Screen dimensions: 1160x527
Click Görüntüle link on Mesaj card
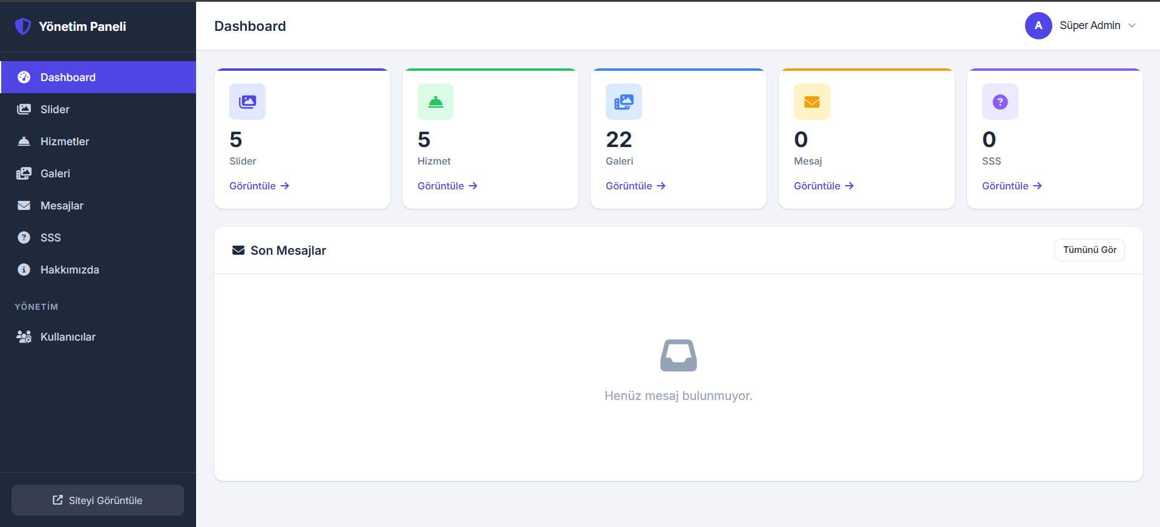(824, 186)
